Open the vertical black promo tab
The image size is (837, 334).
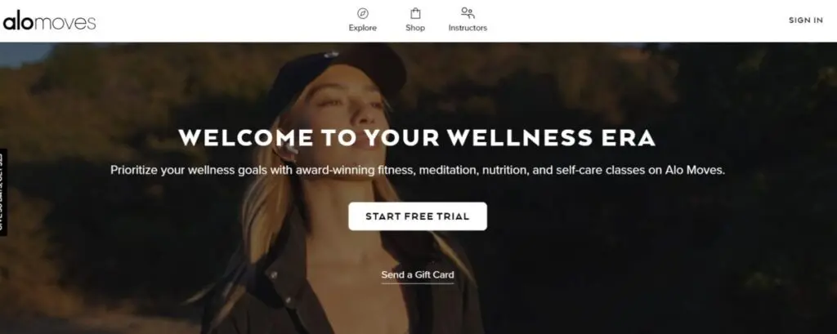(3, 192)
